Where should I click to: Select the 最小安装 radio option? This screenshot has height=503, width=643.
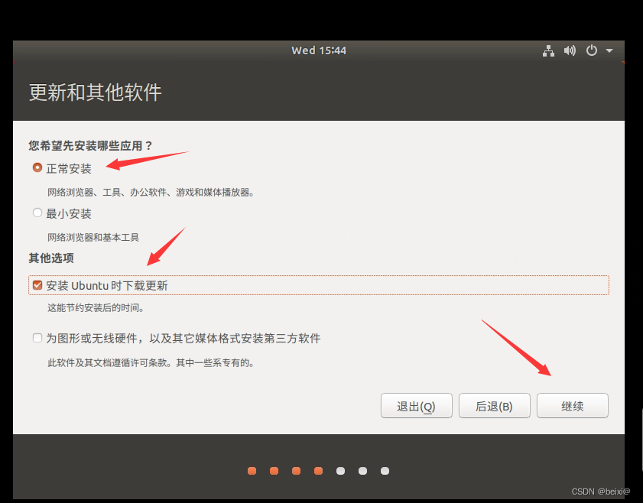tap(37, 213)
